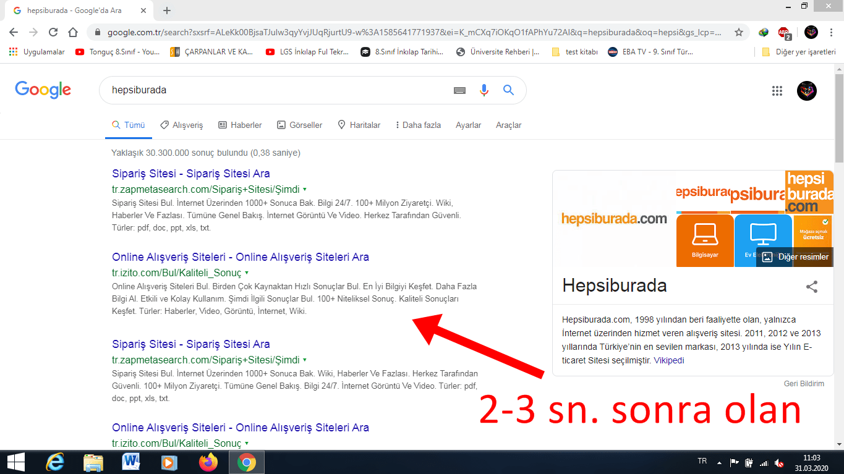
Task: Open the Ayarlar search settings
Action: (468, 125)
